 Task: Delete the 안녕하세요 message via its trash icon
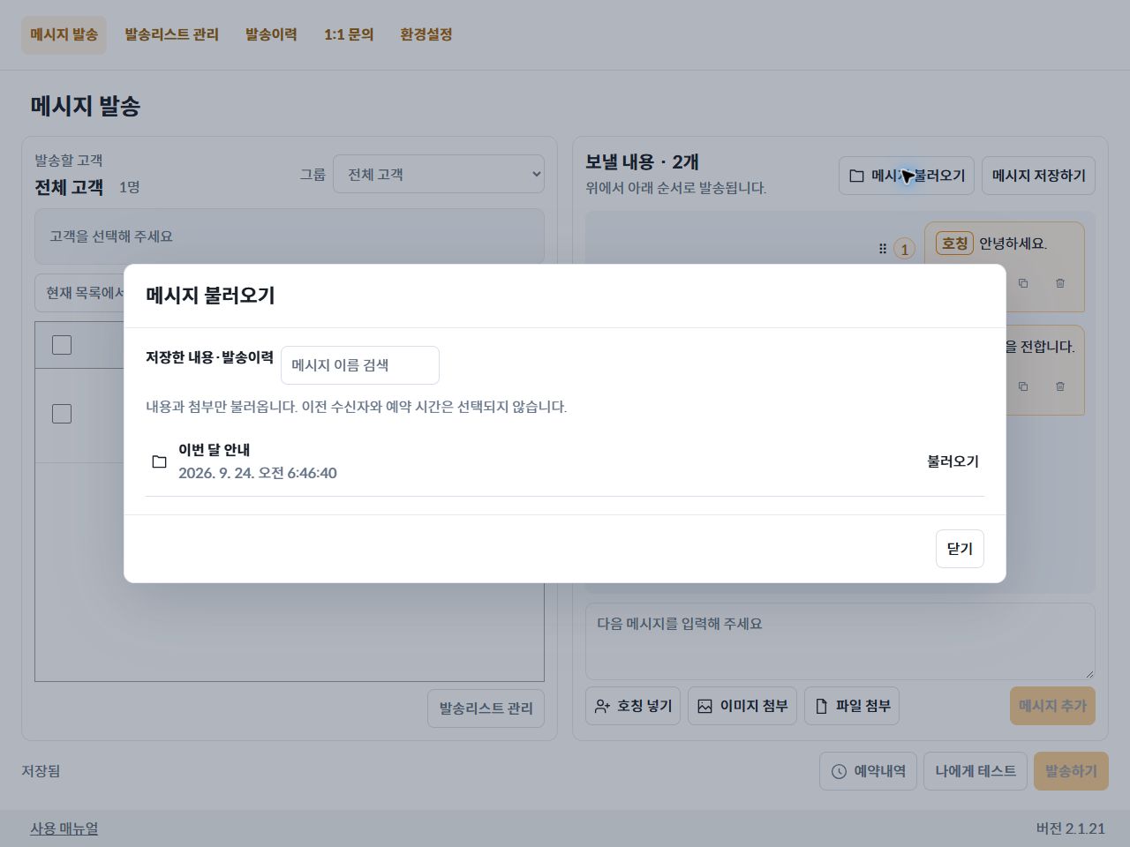[1060, 283]
